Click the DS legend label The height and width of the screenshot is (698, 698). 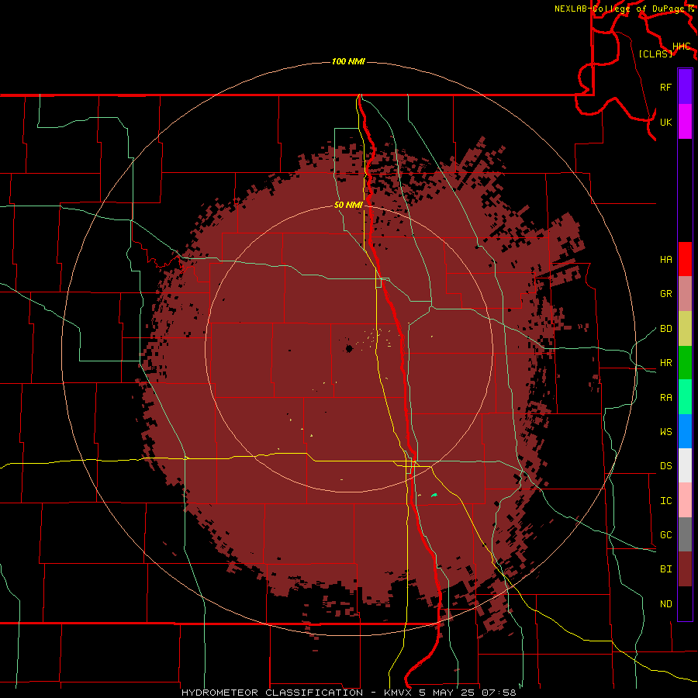tap(665, 466)
